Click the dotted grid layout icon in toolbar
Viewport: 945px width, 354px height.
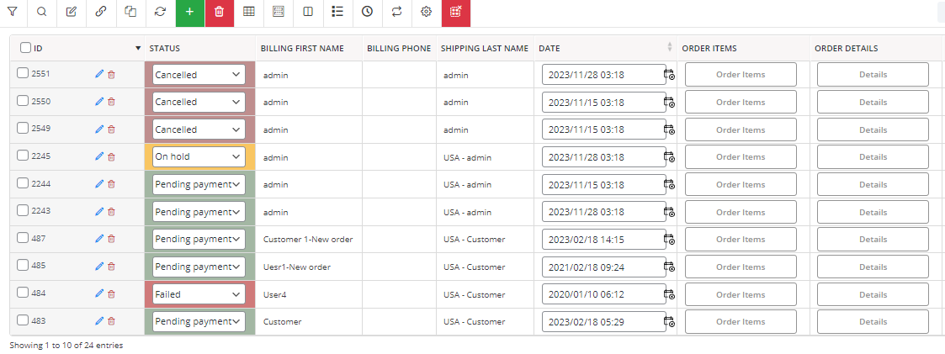coord(279,12)
